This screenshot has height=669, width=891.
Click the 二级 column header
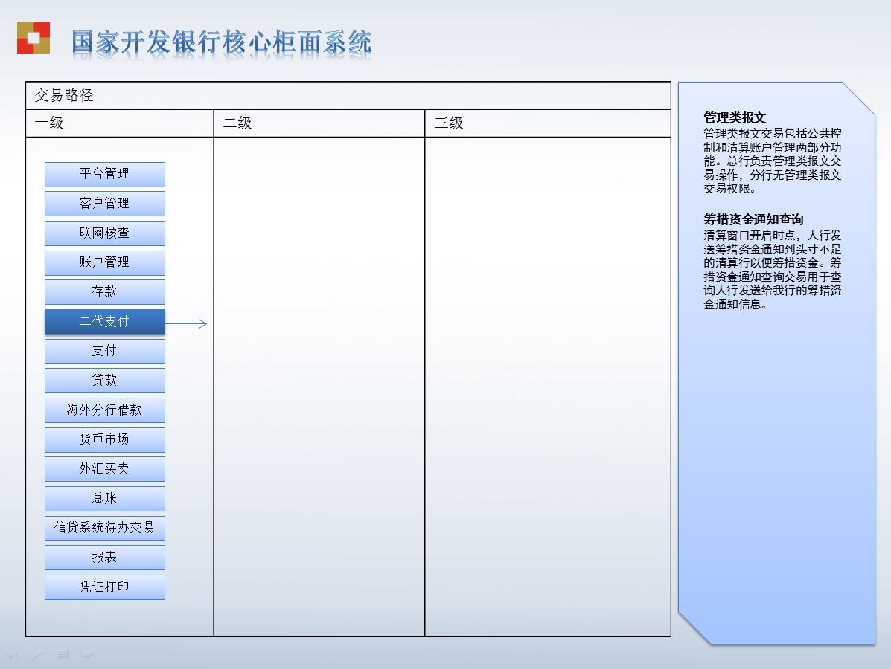point(237,123)
